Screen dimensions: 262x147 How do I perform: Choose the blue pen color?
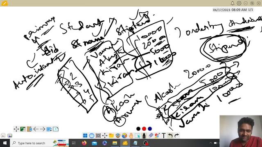(x=150, y=129)
